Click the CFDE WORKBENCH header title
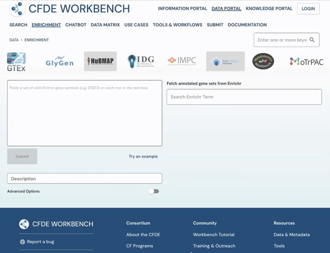This screenshot has height=253, width=330. pyautogui.click(x=79, y=9)
